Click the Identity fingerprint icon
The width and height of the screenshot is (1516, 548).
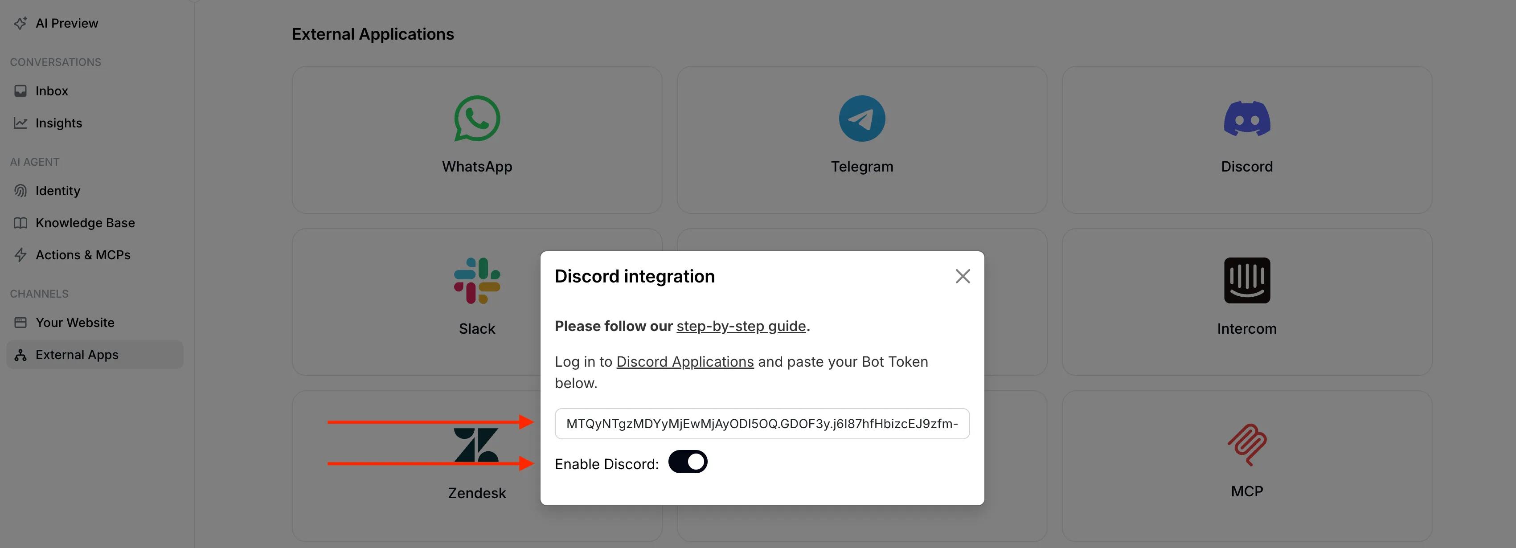[x=20, y=190]
